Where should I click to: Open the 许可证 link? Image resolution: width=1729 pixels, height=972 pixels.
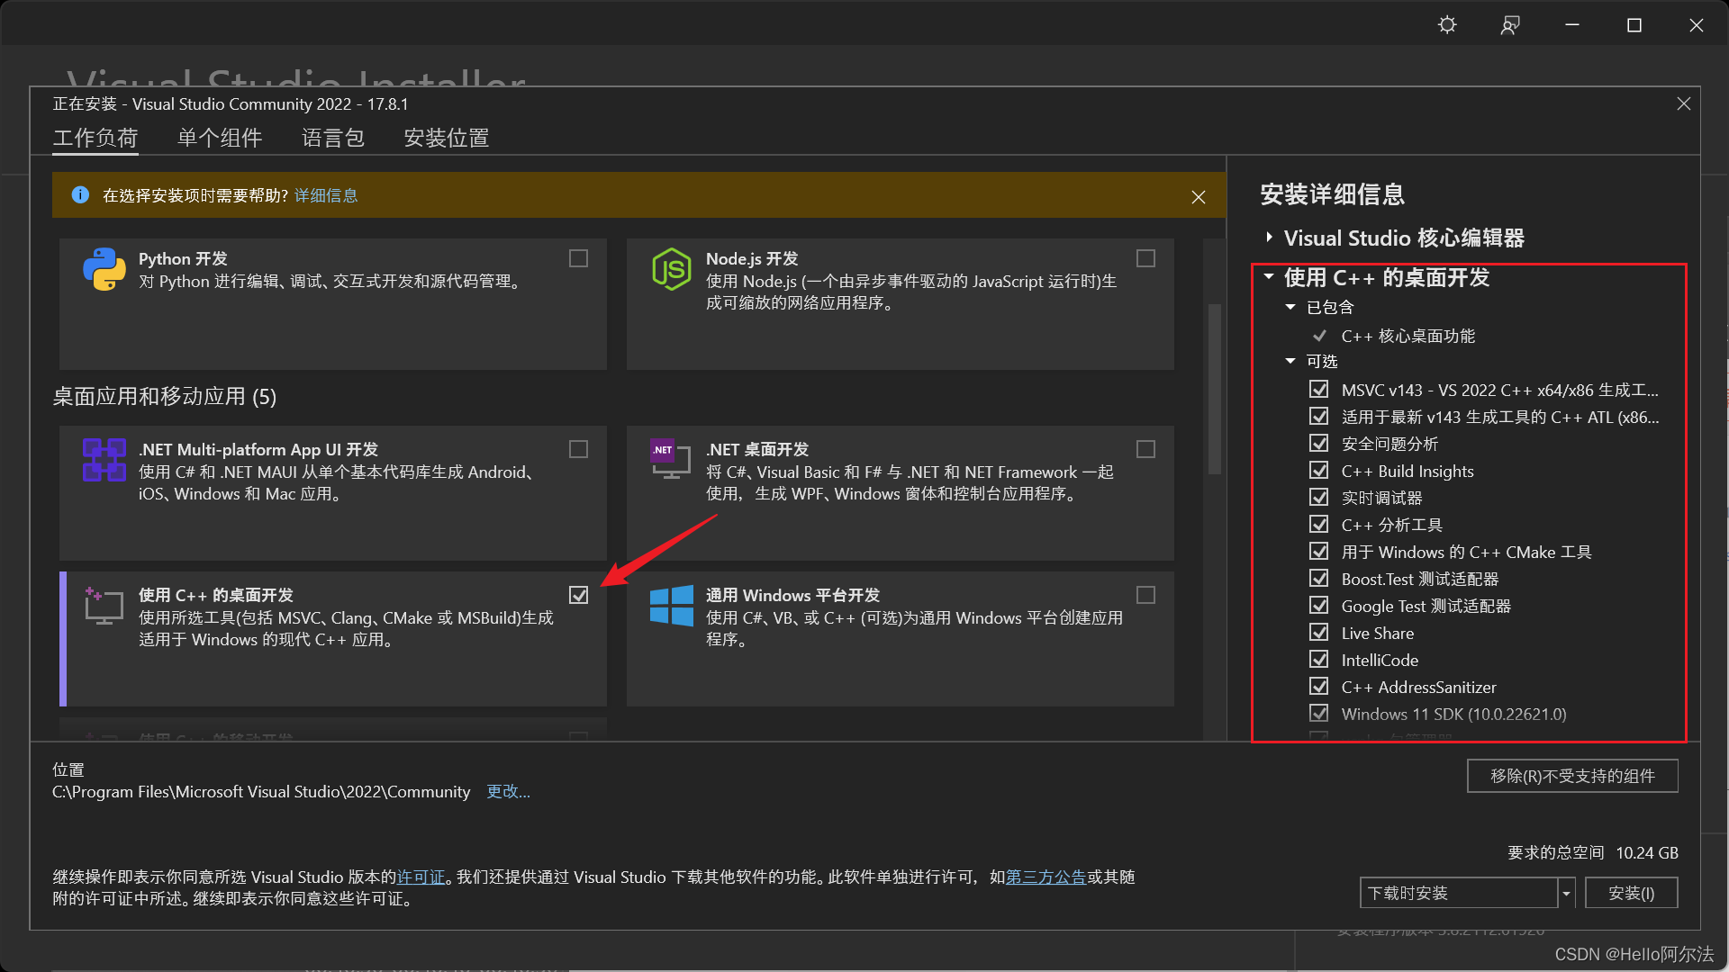[x=421, y=877]
